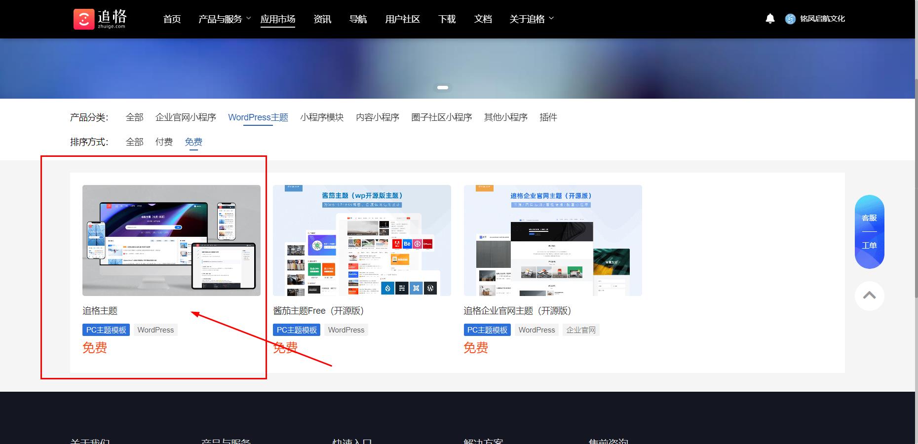Filter by 圈子社区小程序 category
The width and height of the screenshot is (918, 444).
(x=442, y=117)
